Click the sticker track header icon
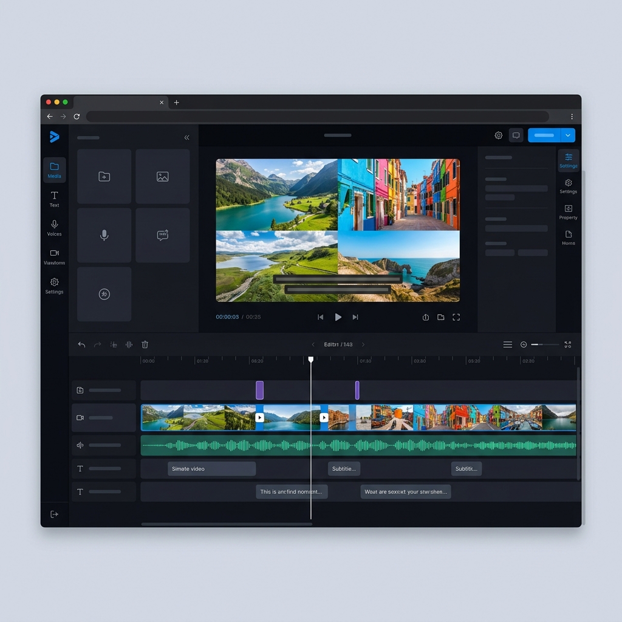 point(80,390)
